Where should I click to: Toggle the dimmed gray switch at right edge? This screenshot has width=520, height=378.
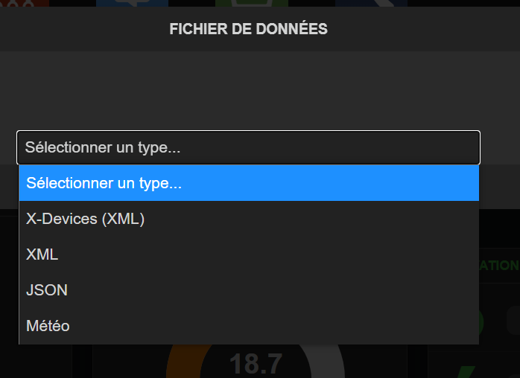tap(513, 321)
